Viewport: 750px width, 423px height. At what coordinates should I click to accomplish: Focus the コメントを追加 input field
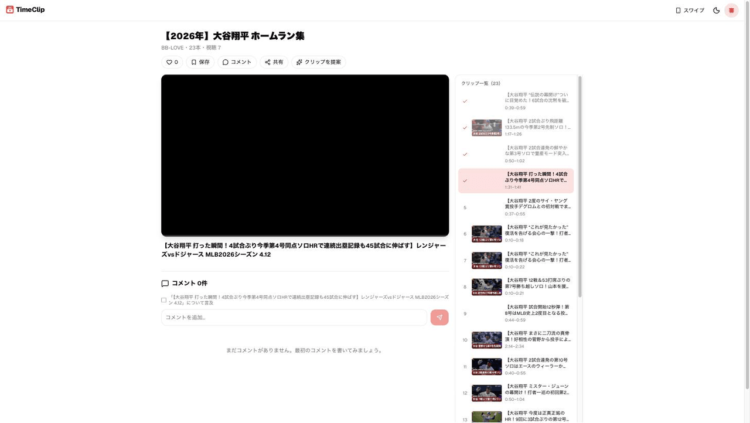click(x=294, y=318)
